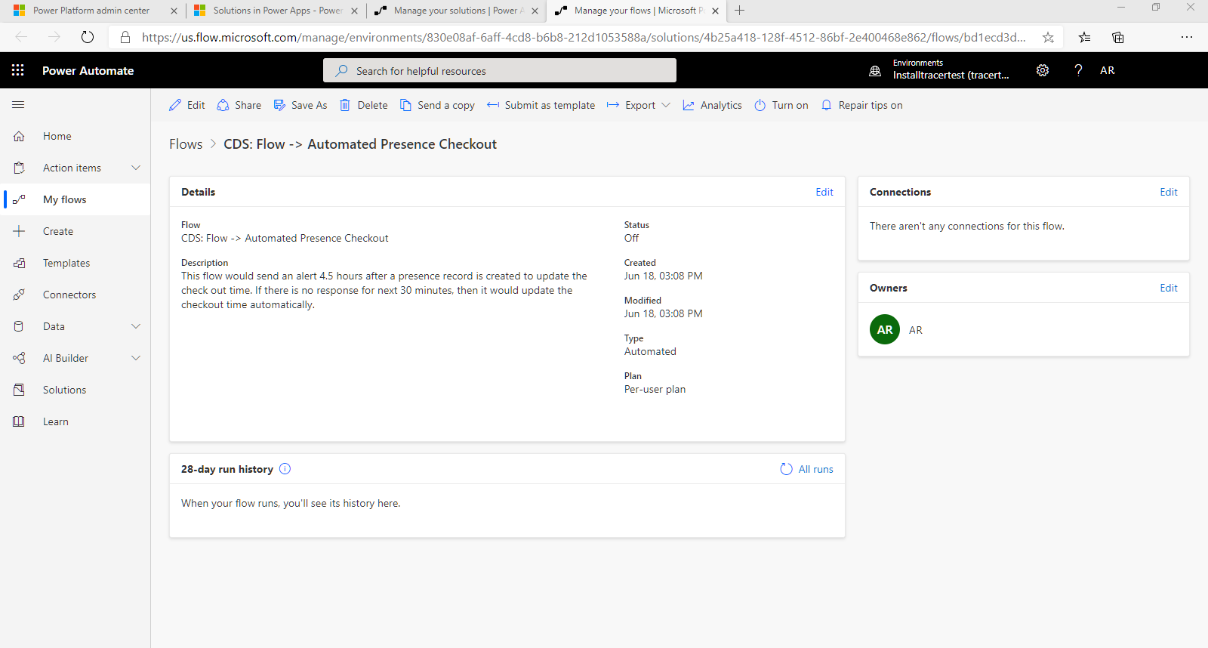1208x648 pixels.
Task: Open the AI Builder sidebar item
Action: (66, 358)
